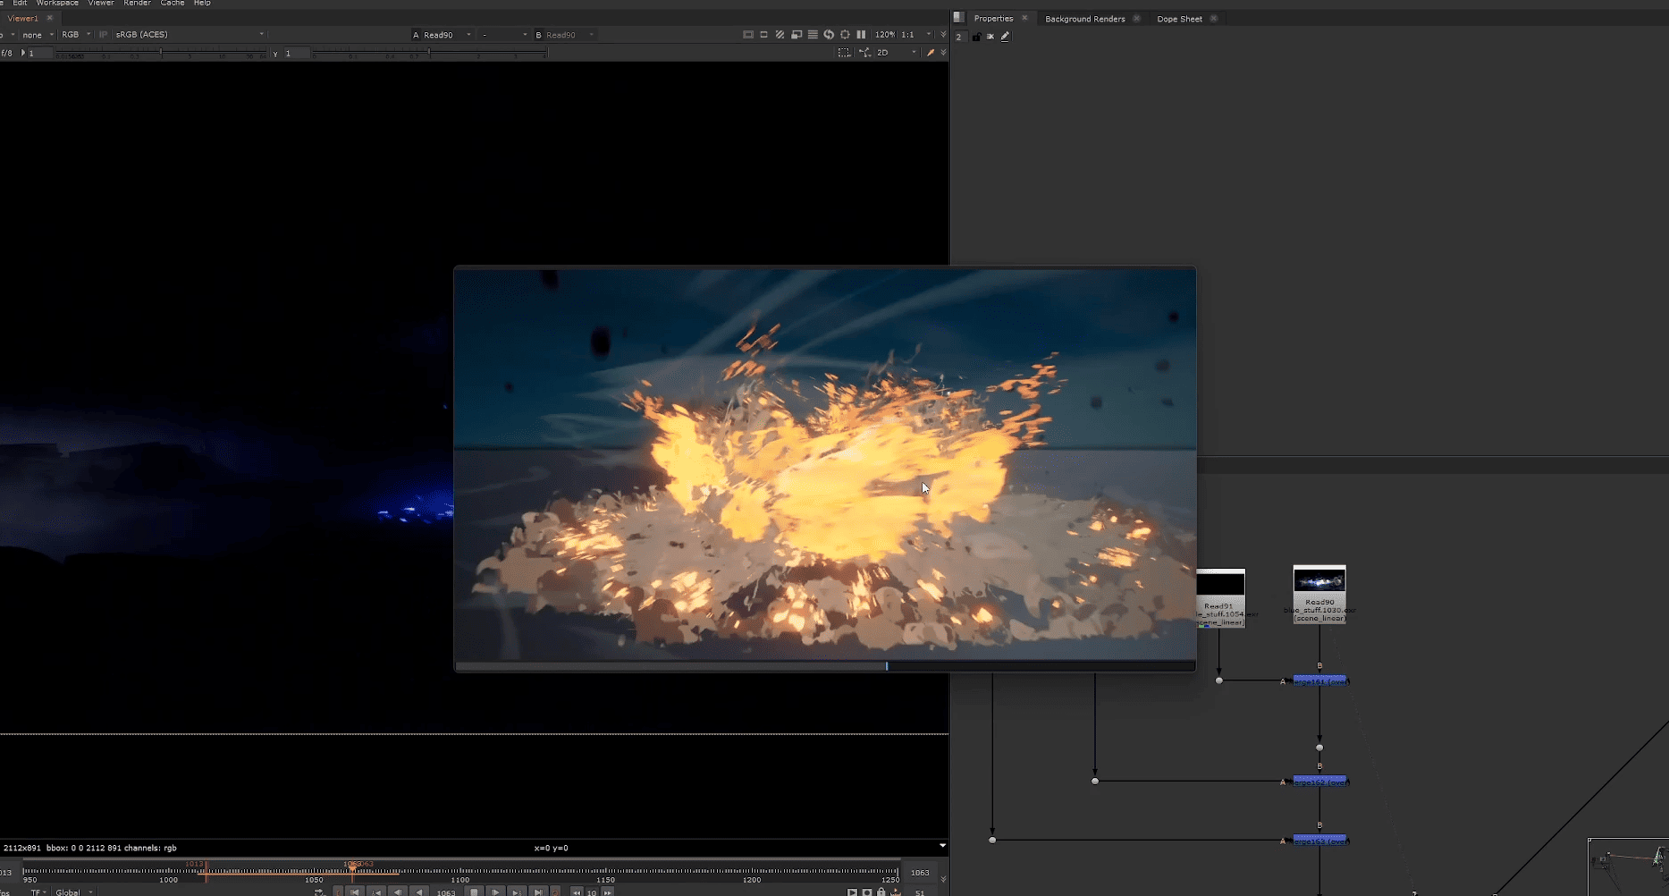Click the camera lock icon beside 2D
This screenshot has width=1669, height=896.
click(864, 53)
